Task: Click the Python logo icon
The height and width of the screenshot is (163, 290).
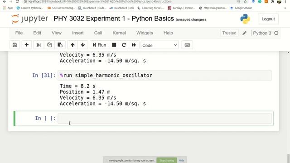Action: 245,19
